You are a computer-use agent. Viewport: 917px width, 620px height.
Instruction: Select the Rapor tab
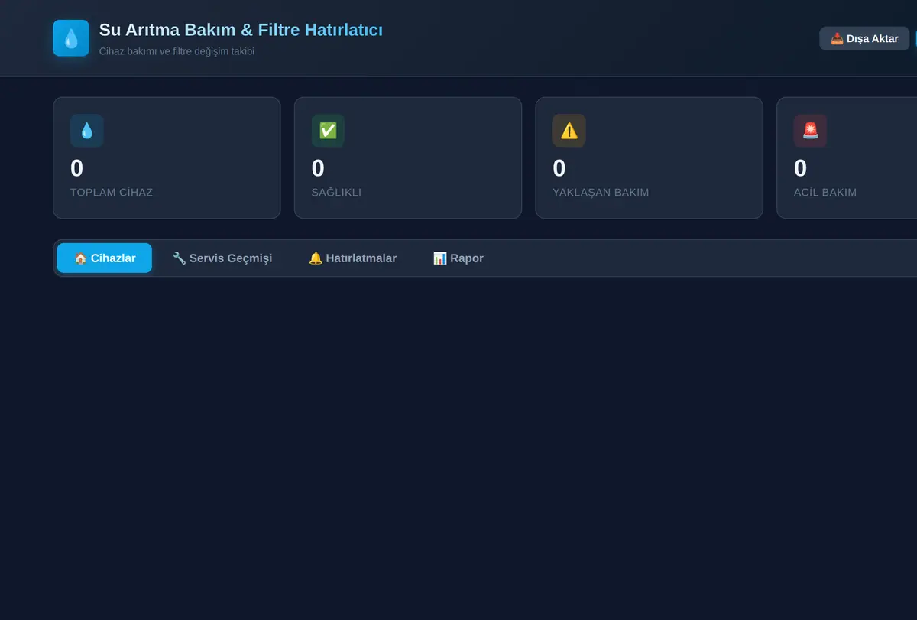(458, 258)
